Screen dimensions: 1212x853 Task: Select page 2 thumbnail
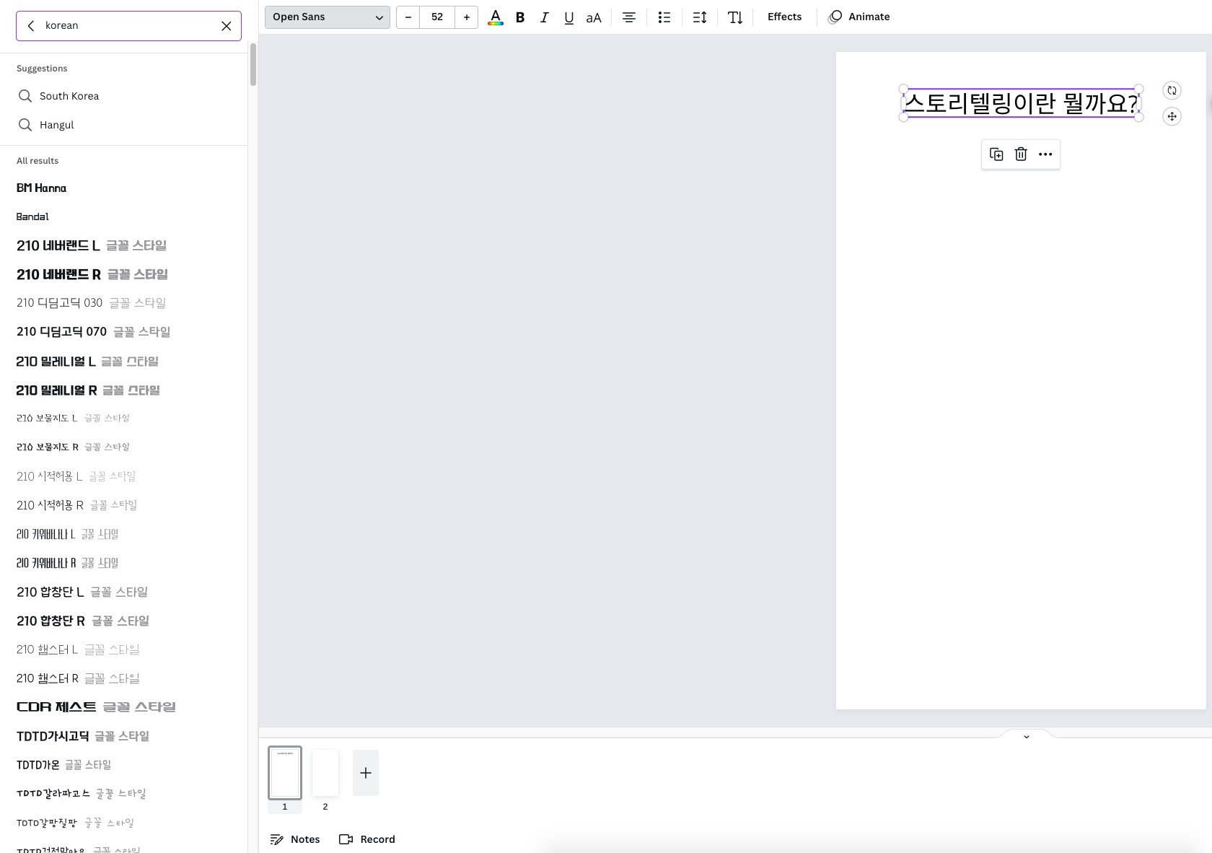[325, 773]
